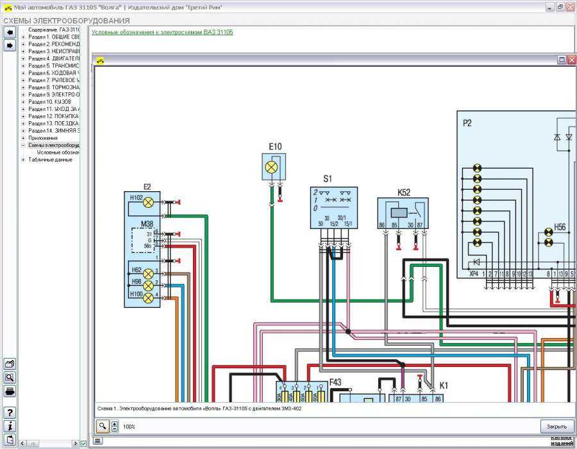This screenshot has width=577, height=449.
Task: Click the P2 instrument cluster label
Action: [x=467, y=123]
